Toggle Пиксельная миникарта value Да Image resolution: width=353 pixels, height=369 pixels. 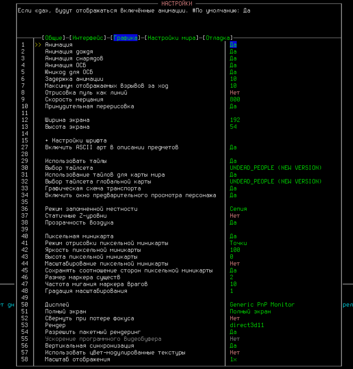(233, 236)
